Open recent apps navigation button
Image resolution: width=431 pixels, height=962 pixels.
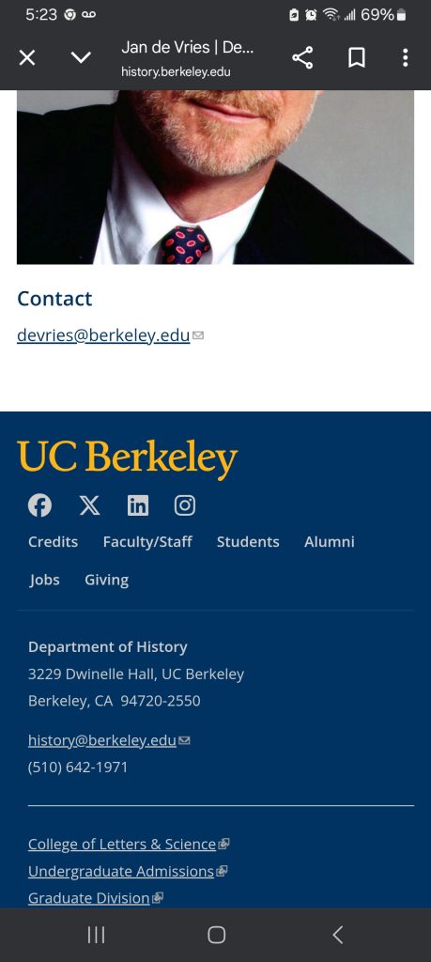point(97,935)
